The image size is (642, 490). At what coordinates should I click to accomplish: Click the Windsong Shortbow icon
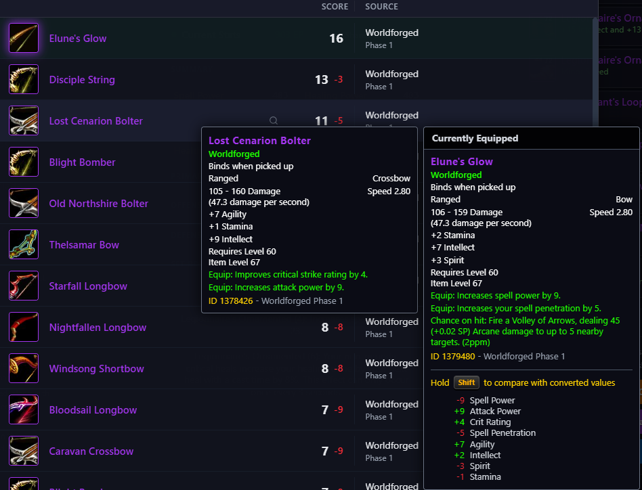24,369
